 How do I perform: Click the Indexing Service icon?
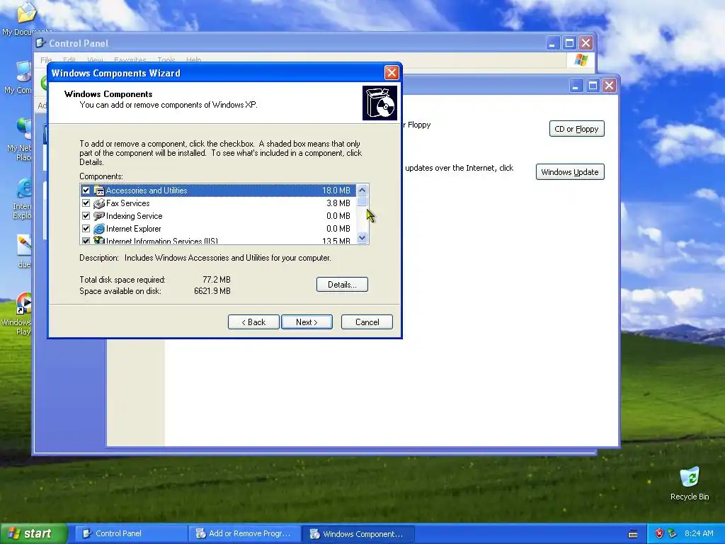(99, 215)
